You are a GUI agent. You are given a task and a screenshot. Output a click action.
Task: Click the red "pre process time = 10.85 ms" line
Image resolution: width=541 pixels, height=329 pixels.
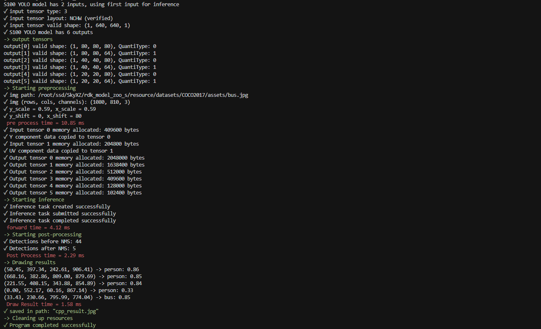[x=46, y=123]
